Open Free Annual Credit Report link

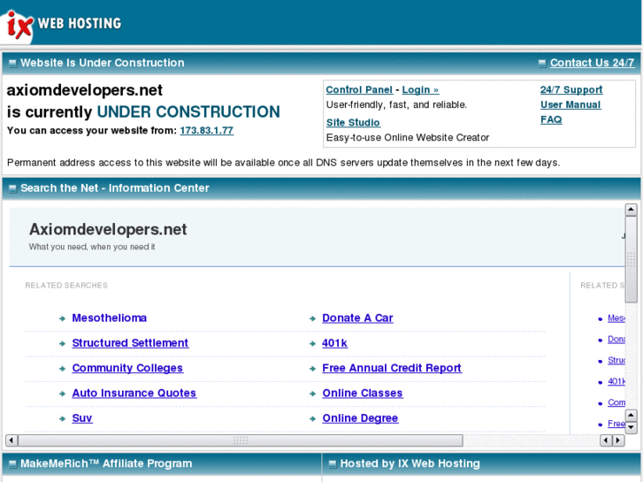(392, 368)
